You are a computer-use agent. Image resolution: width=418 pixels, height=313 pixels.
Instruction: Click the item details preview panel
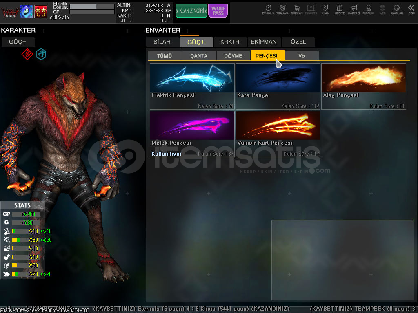(342, 260)
